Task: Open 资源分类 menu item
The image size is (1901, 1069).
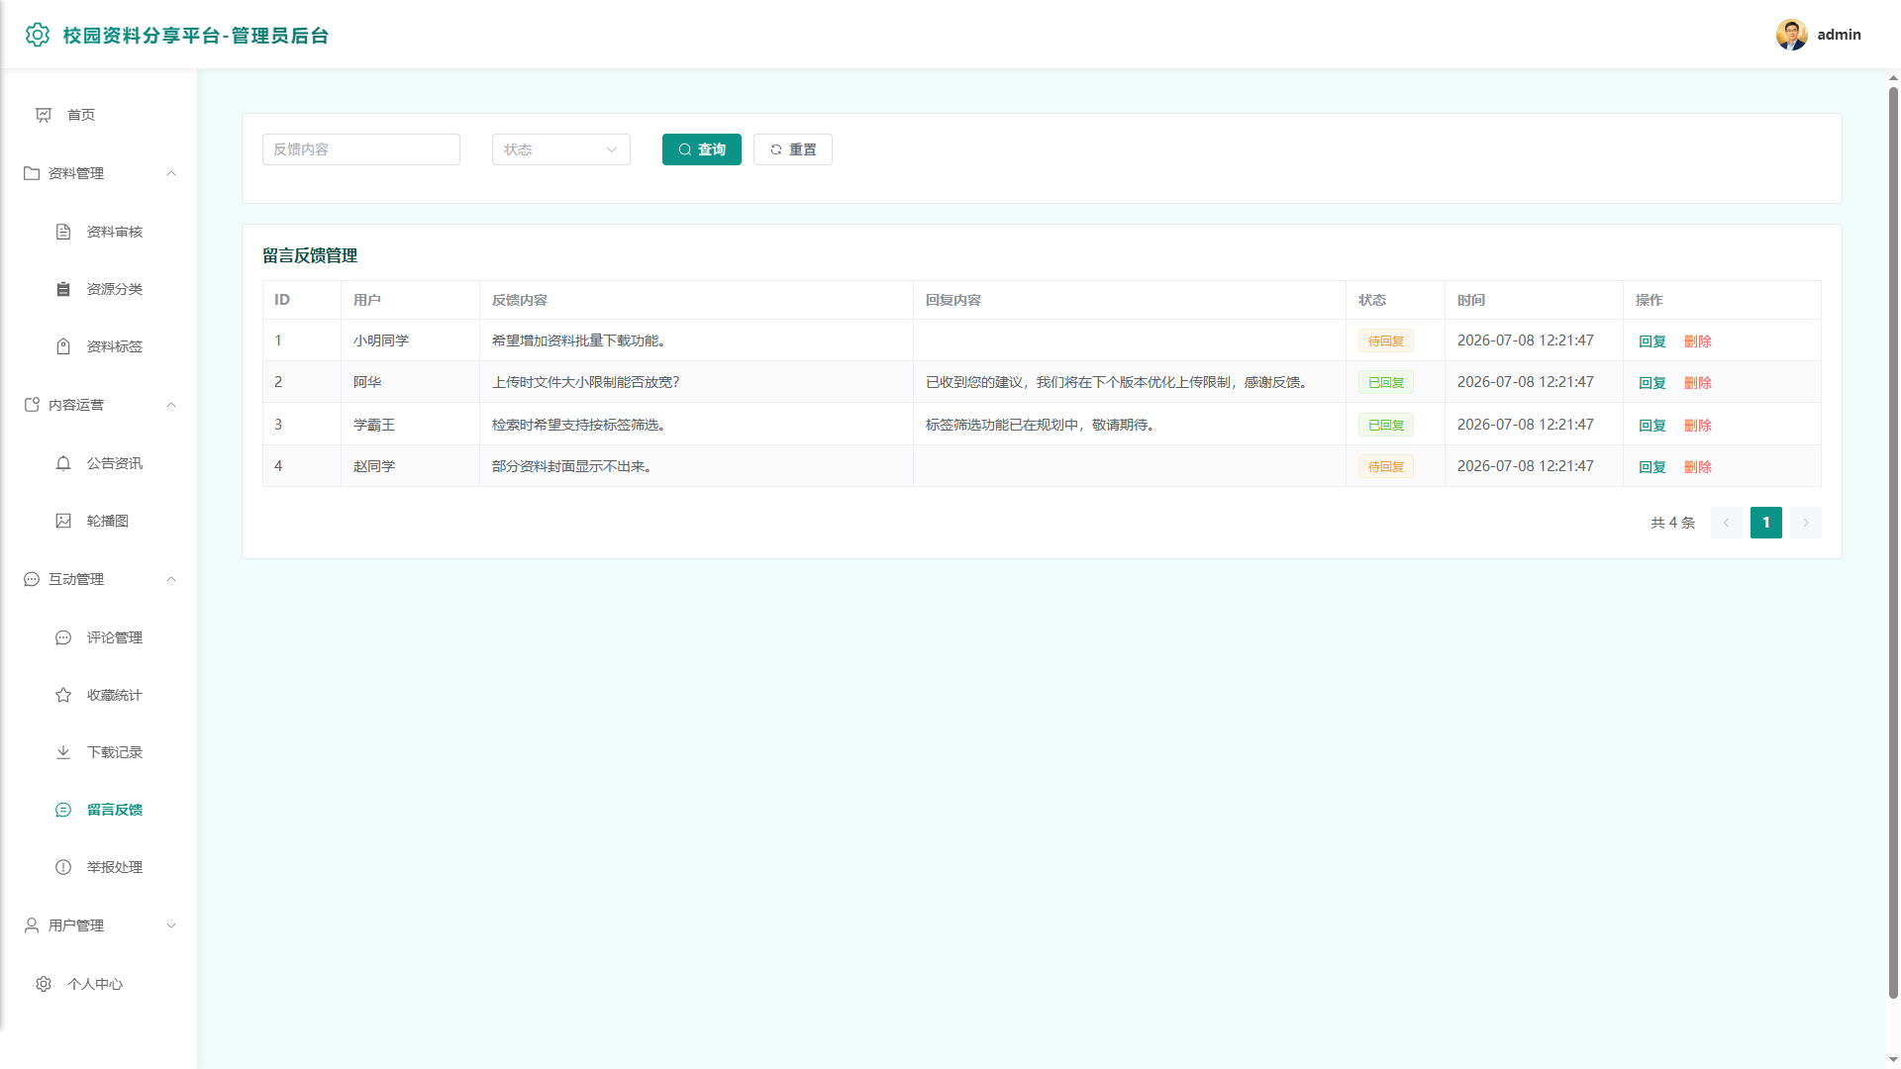Action: click(x=99, y=289)
